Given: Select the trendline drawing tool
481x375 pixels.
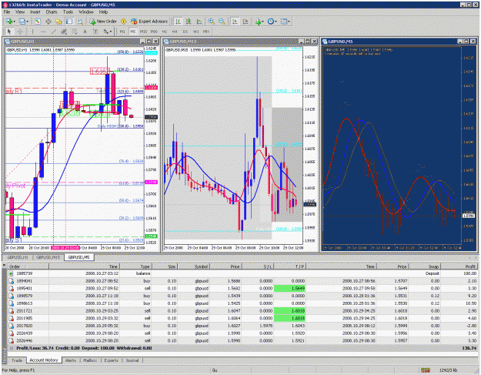Looking at the screenshot, I should [x=53, y=32].
